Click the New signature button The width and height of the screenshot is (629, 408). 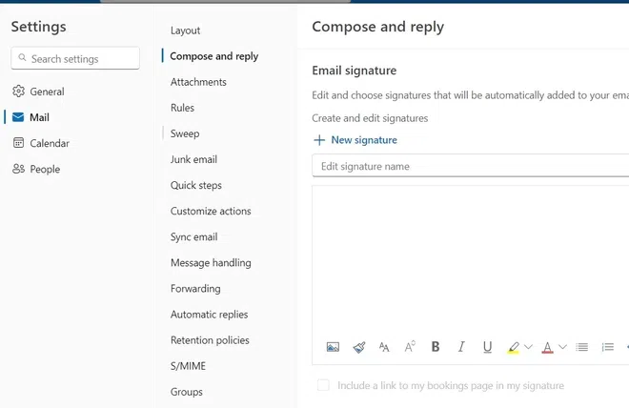point(355,140)
